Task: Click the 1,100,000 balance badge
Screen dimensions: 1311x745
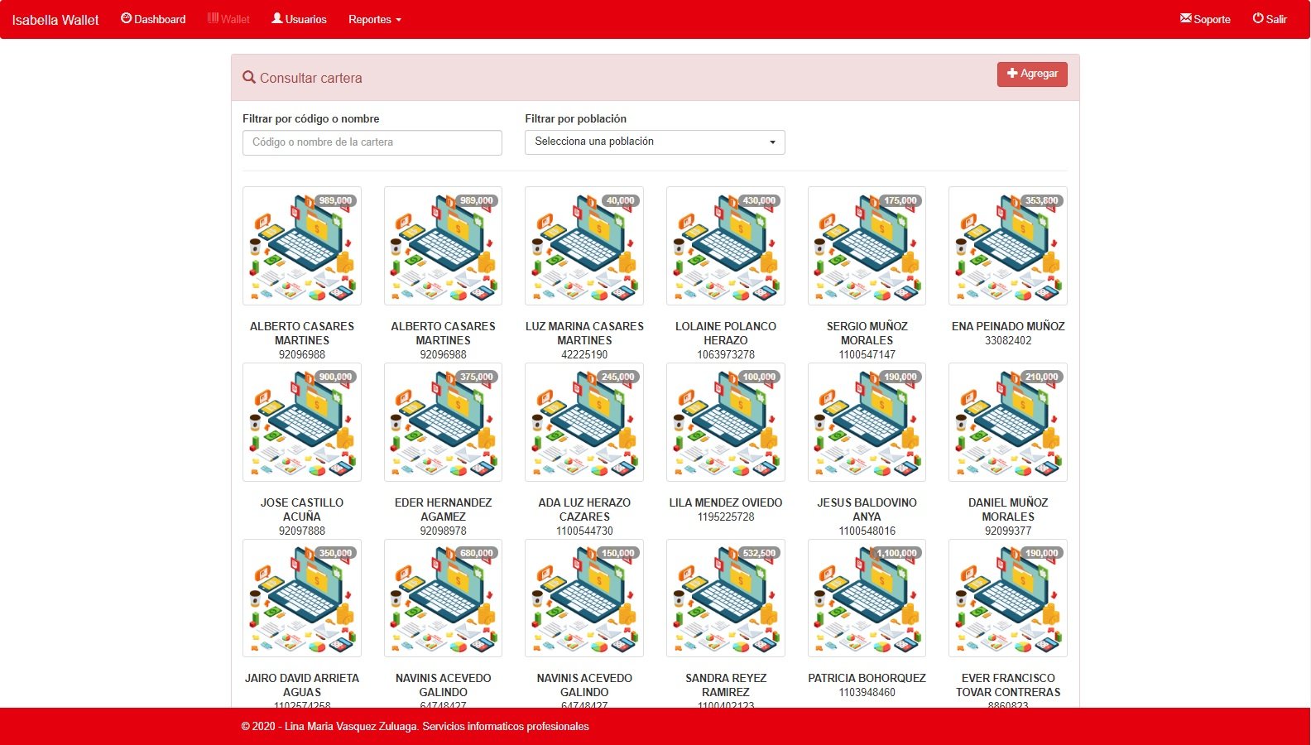Action: coord(897,553)
